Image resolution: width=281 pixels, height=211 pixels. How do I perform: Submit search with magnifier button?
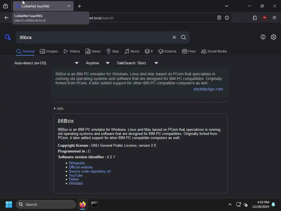(183, 37)
